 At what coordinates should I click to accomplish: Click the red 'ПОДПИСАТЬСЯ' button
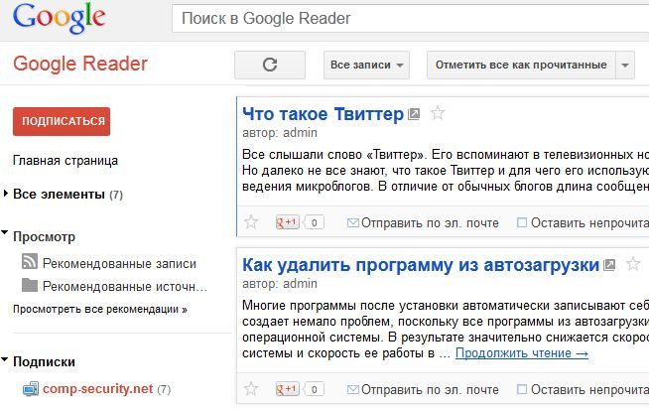tap(62, 121)
